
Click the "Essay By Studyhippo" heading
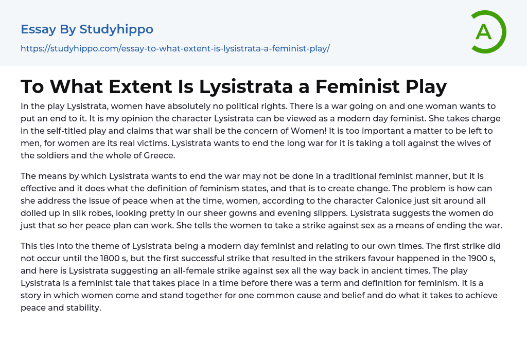87,29
